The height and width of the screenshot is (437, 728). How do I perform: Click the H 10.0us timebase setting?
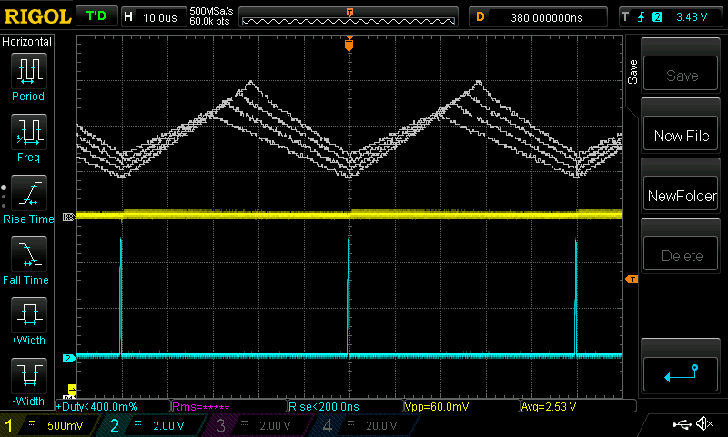tap(151, 16)
